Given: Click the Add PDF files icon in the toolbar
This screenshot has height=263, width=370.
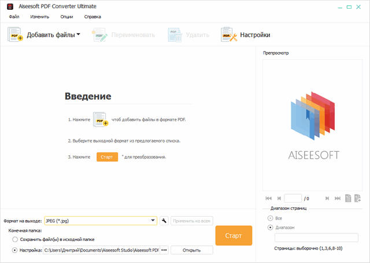Looking at the screenshot, I should [16, 35].
